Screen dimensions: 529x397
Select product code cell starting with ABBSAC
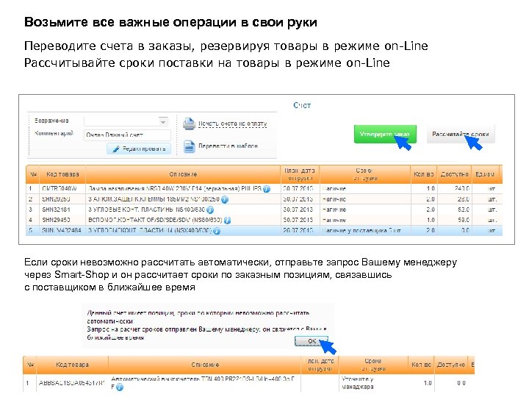coord(72,383)
